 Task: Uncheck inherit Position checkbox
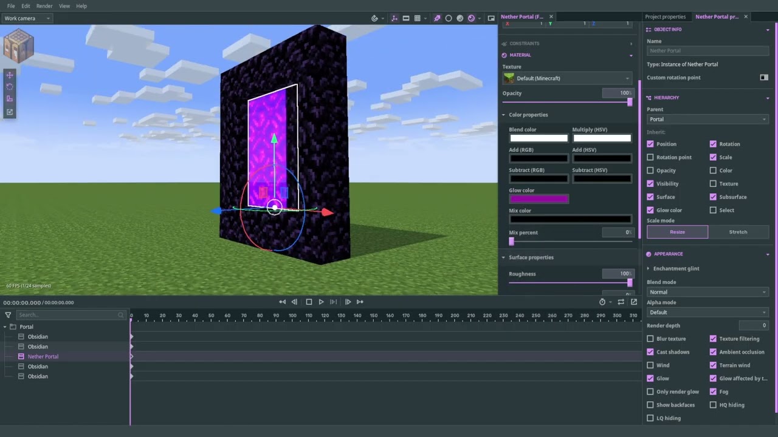coord(650,144)
